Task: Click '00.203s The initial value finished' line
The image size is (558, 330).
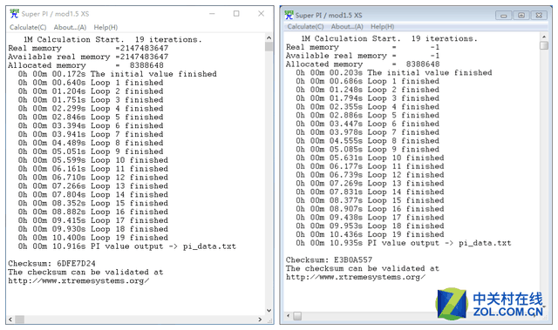Action: [394, 73]
